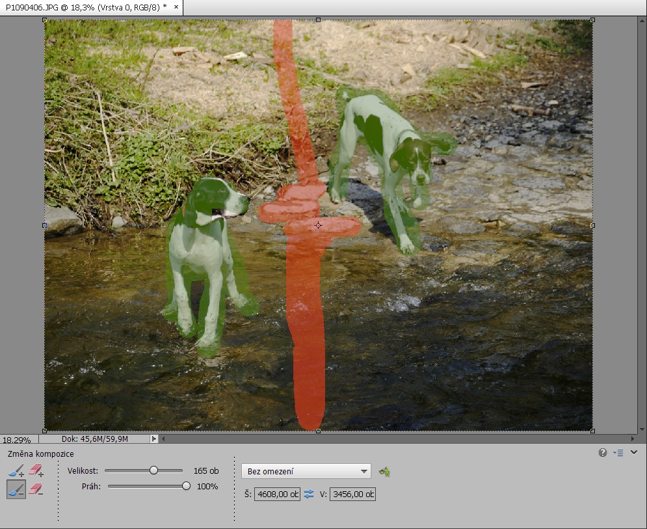647x529 pixels.
Task: Click the center transform point crosshair
Action: point(318,225)
